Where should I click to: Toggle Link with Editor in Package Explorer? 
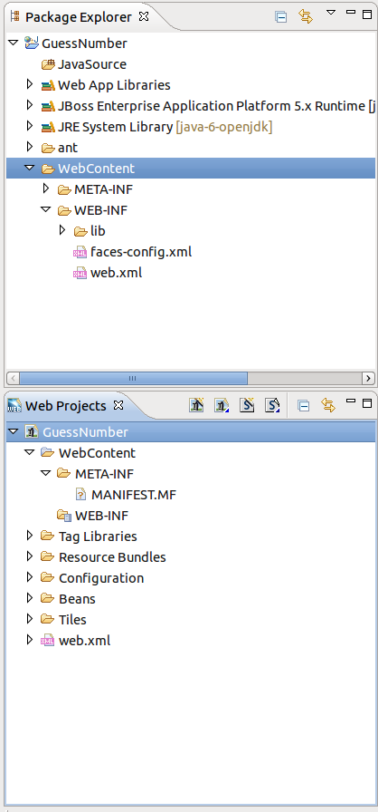306,16
